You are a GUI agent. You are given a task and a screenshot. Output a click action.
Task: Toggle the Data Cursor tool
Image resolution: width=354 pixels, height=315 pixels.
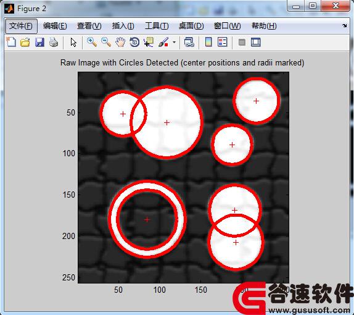[x=149, y=42]
